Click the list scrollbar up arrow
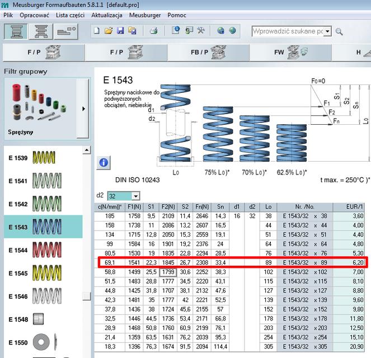 (x=87, y=150)
